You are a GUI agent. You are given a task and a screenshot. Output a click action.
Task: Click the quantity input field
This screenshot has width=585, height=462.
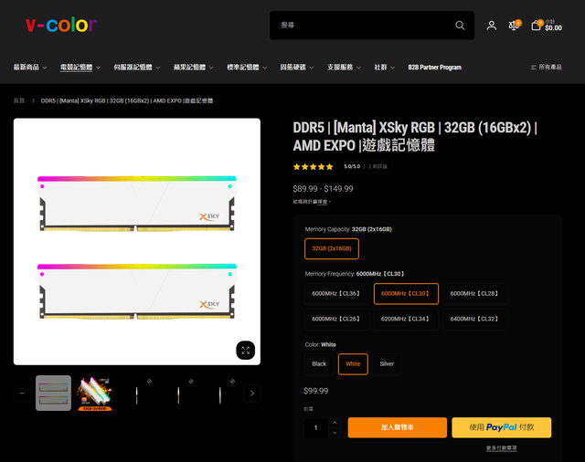coord(316,427)
